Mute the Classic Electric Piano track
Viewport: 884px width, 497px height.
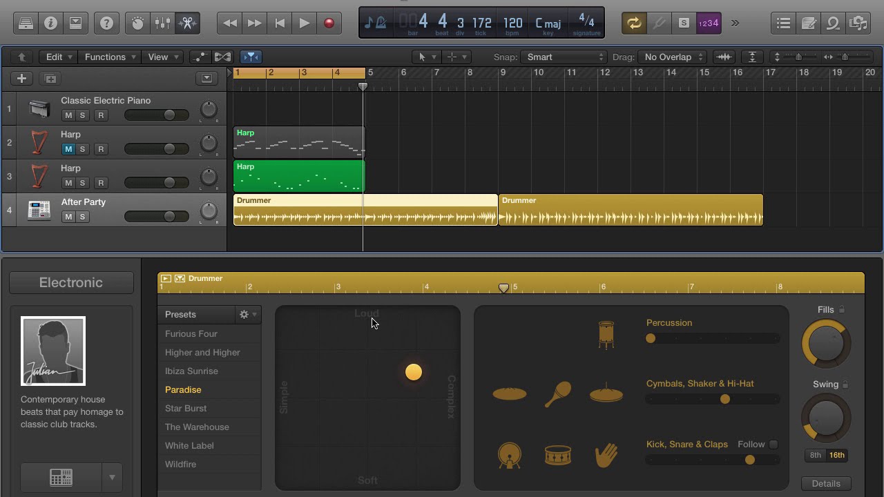[x=68, y=115]
